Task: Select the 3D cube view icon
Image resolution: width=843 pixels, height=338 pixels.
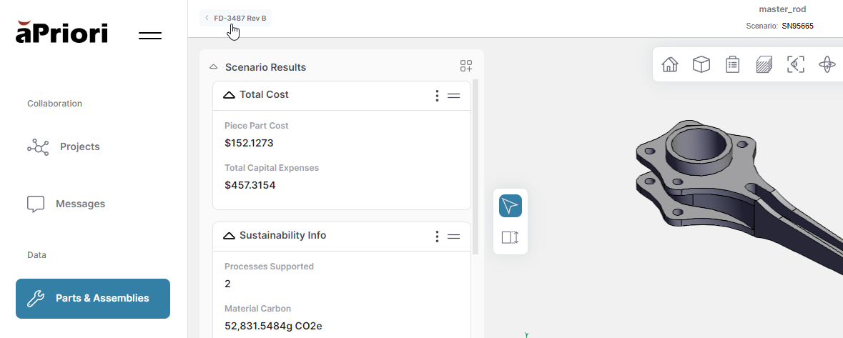Action: [x=701, y=65]
